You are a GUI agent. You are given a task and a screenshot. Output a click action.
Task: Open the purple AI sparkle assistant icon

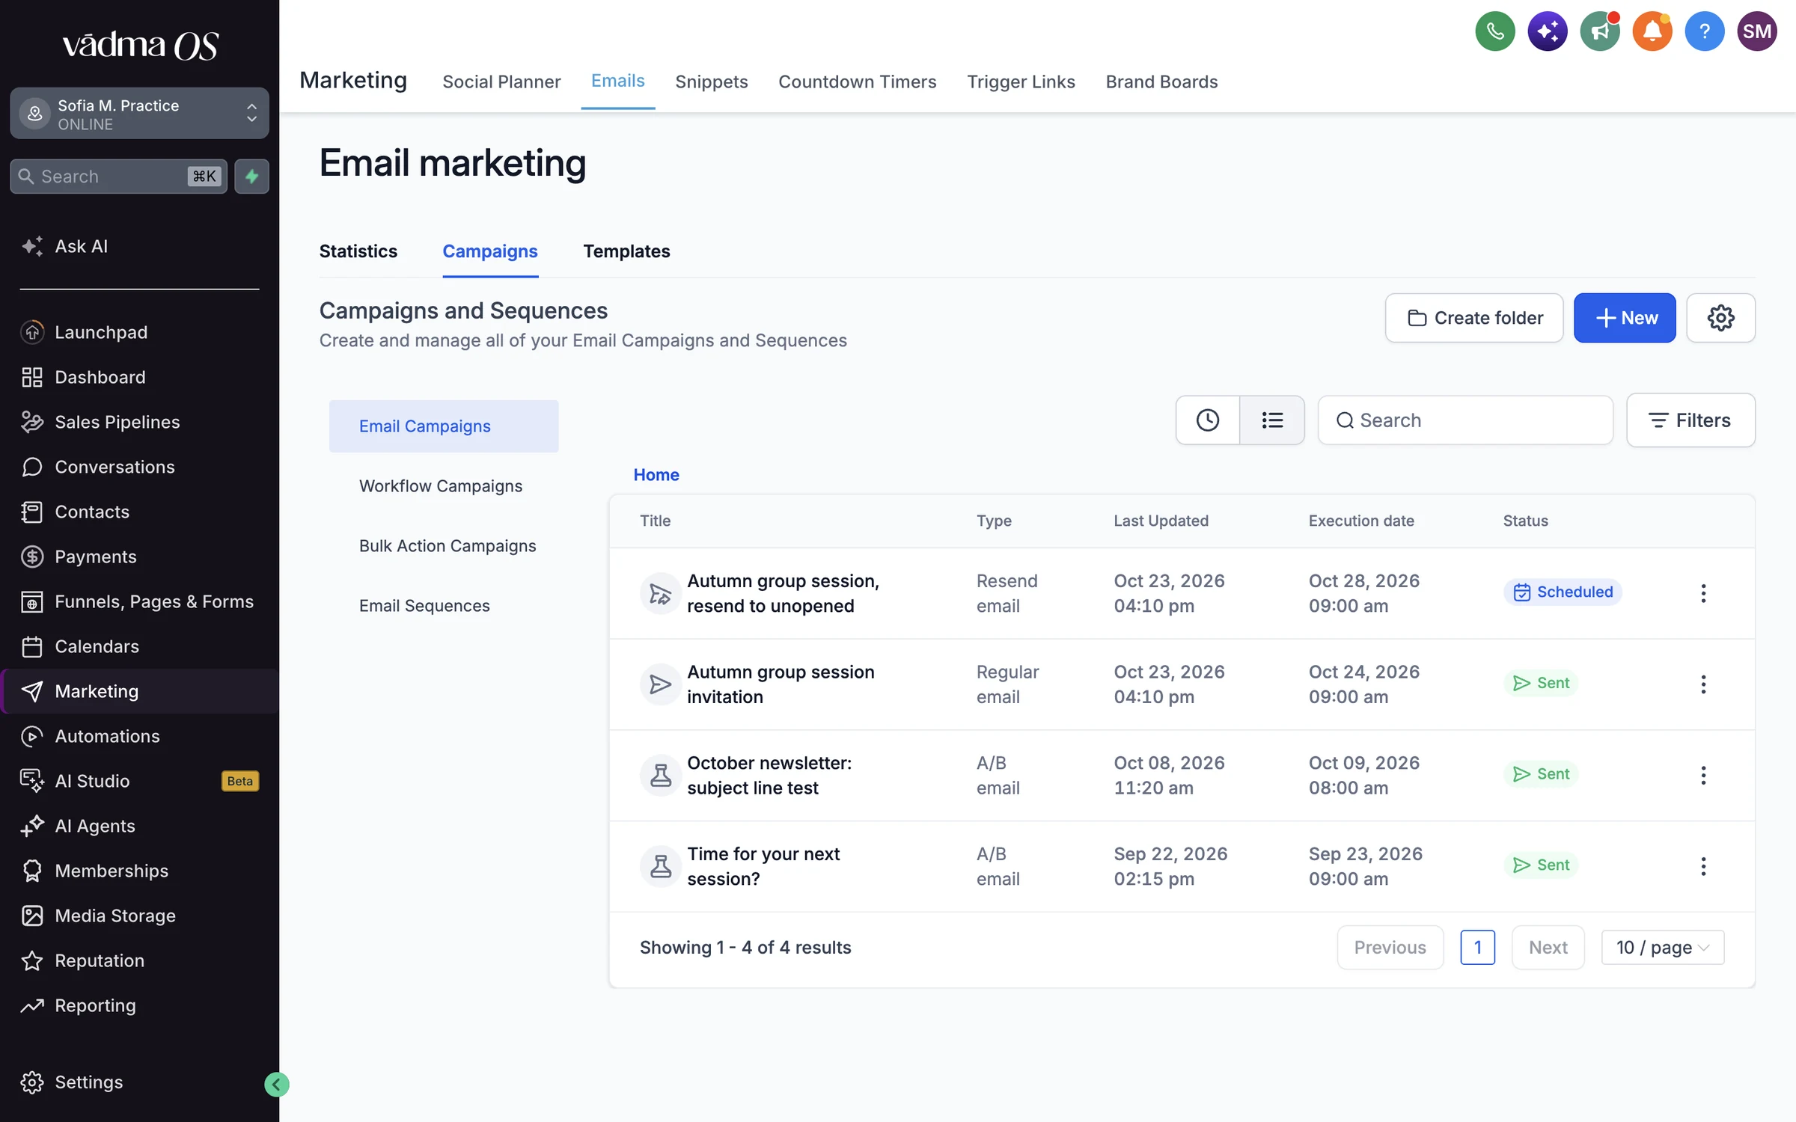point(1547,31)
